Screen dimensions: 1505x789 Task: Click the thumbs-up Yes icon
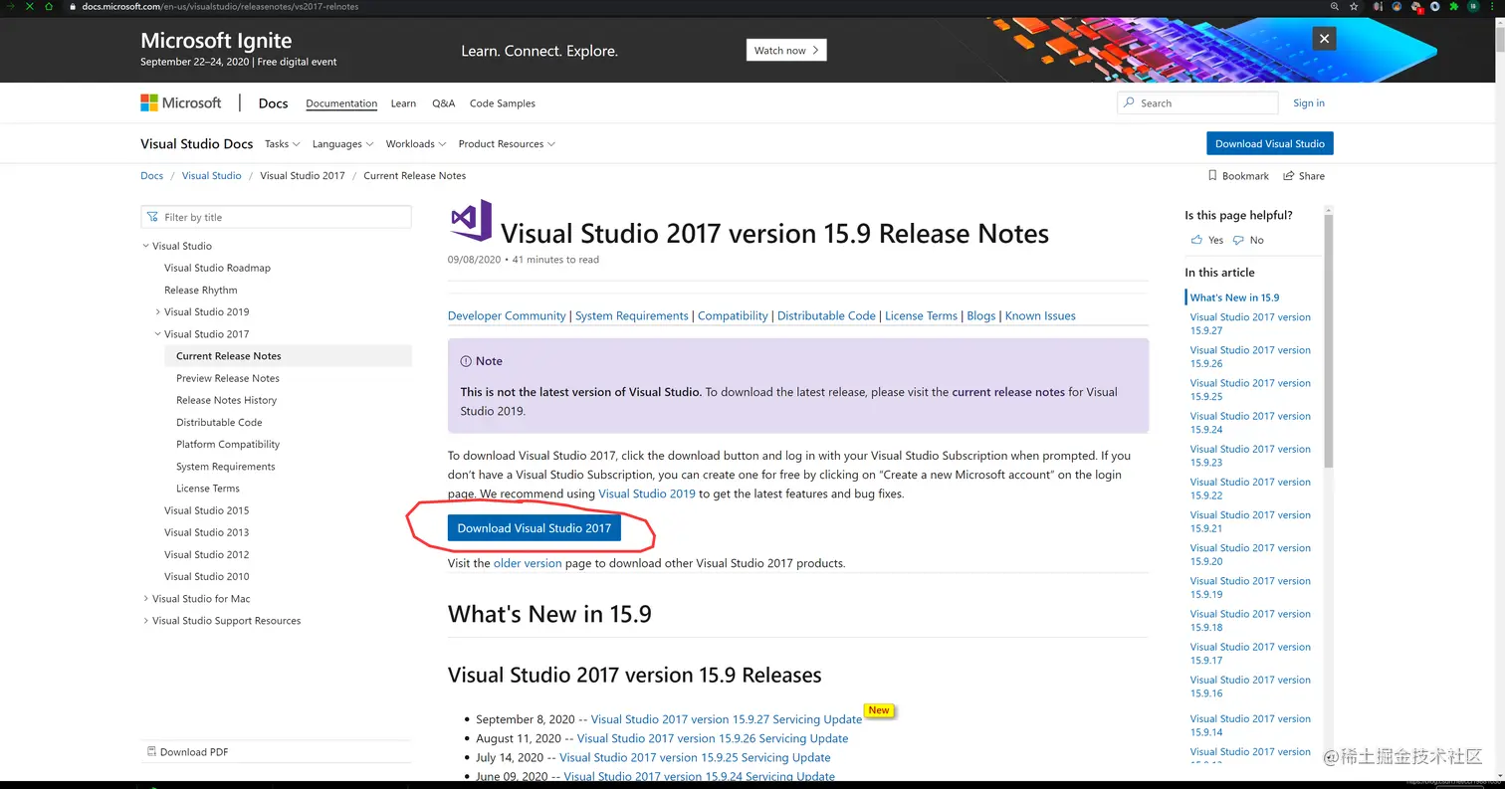point(1196,240)
